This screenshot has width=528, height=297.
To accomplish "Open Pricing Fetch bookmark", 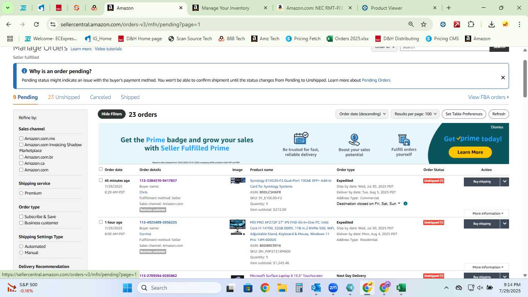I will [x=303, y=39].
